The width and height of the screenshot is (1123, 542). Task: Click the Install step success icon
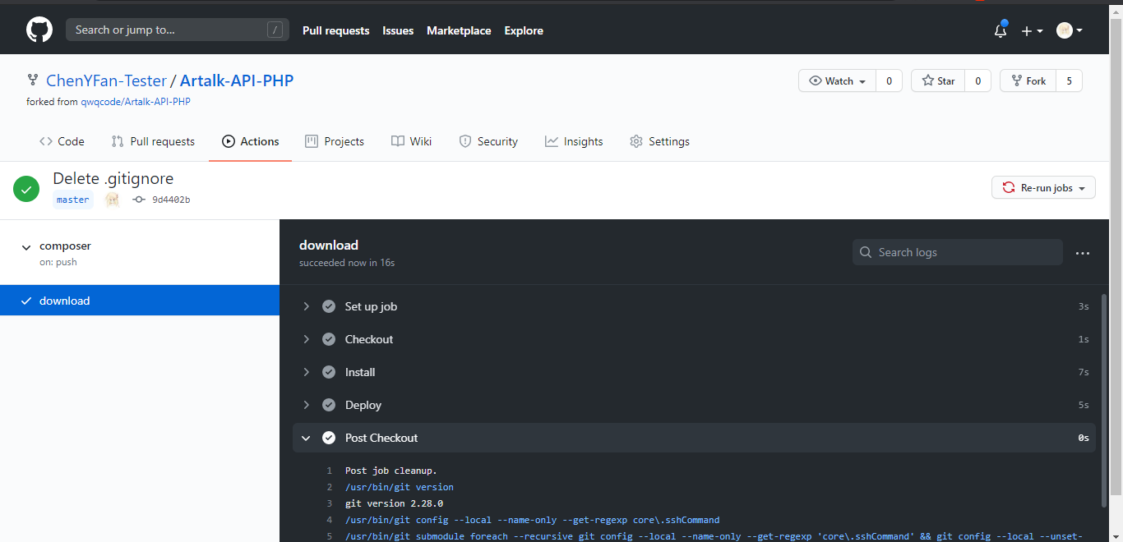[329, 372]
